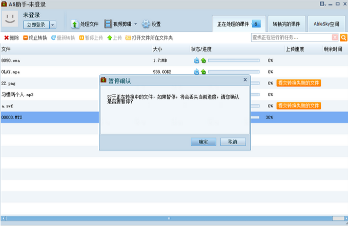This screenshot has width=348, height=227.
Task: Click the 查找正在进行的任务 search field
Action: coord(291,37)
